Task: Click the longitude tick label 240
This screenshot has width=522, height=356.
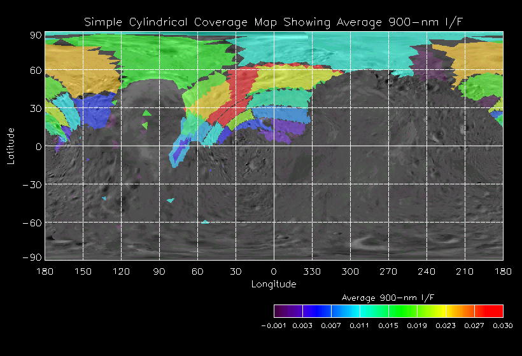Action: point(427,271)
